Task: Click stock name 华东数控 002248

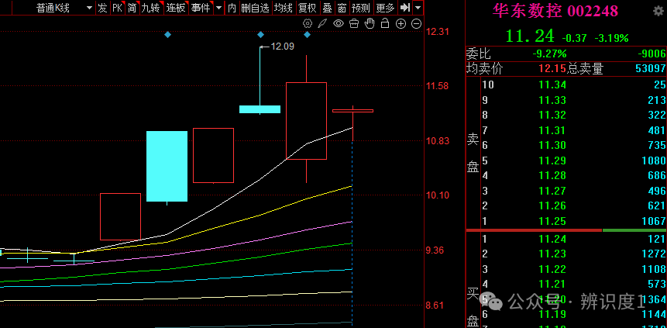Action: (x=555, y=11)
